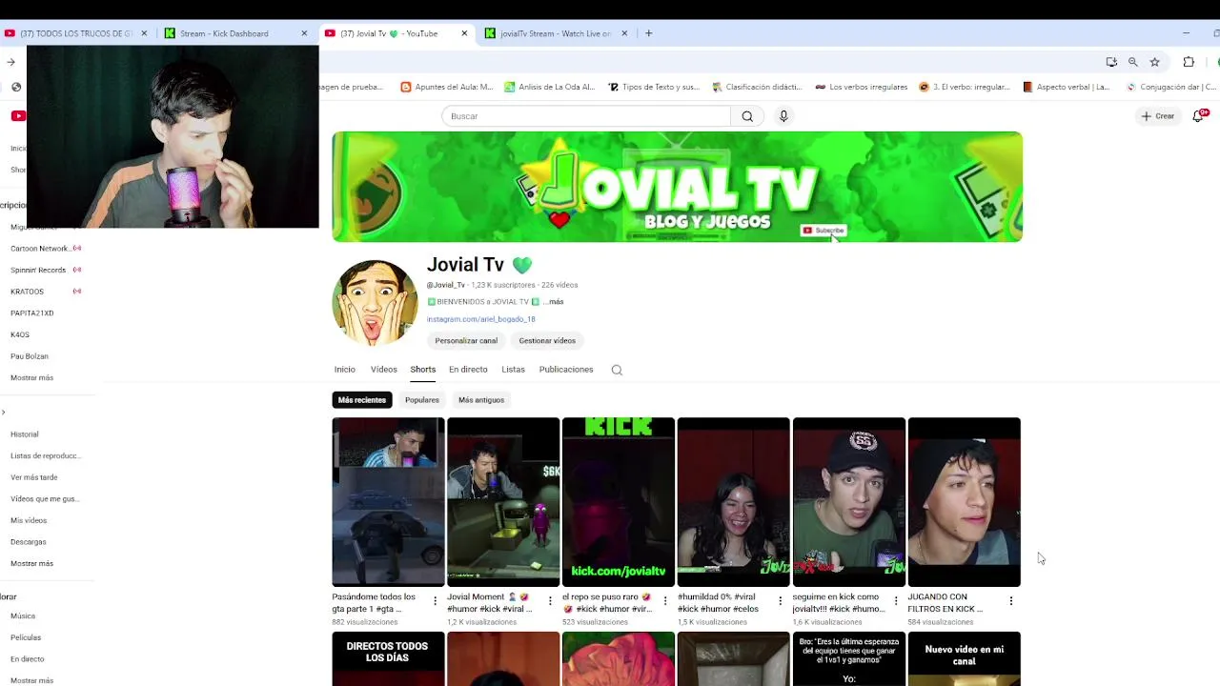The image size is (1220, 686).
Task: Open extensions puzzle icon
Action: click(x=1189, y=62)
